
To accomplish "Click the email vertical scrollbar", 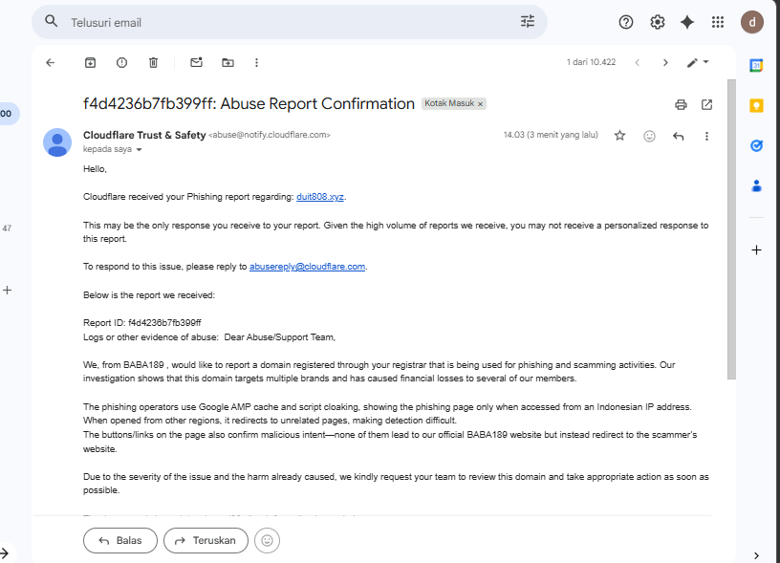I will (731, 229).
